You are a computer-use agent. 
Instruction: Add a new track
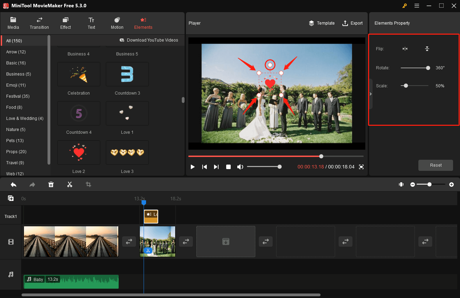pos(11,199)
